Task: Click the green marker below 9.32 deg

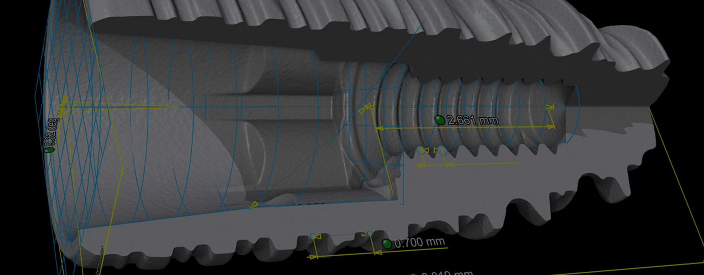Action: [x=49, y=150]
